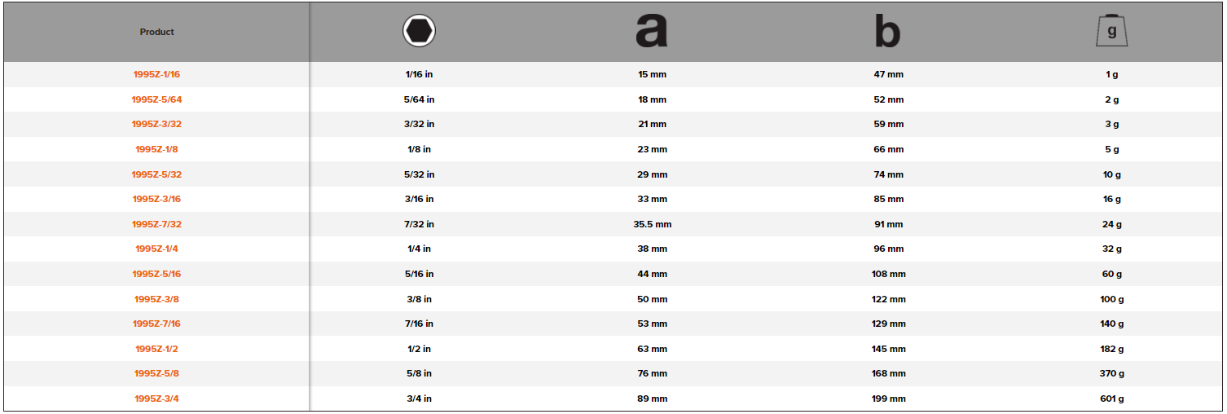1227x414 pixels.
Task: Select the 1995Z-5/8 product link
Action: click(x=156, y=374)
